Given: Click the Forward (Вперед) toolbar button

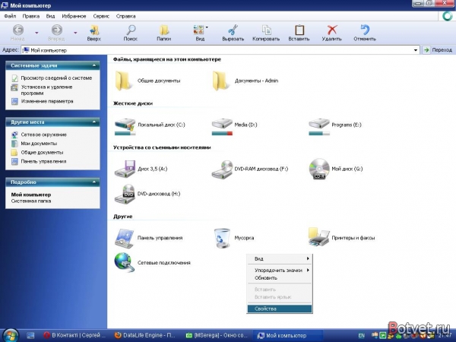Looking at the screenshot, I should tap(56, 33).
